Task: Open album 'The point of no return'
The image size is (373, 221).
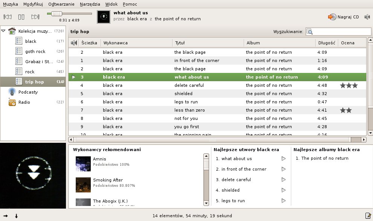Action: (325, 158)
